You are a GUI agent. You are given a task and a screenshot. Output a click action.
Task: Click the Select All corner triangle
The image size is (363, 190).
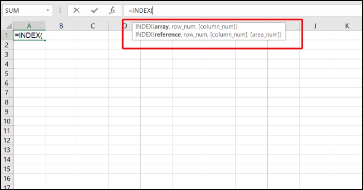[x=7, y=26]
